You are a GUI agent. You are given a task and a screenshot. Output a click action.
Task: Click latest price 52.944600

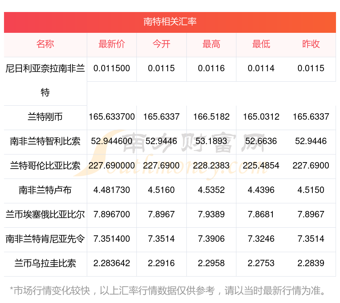112,141
